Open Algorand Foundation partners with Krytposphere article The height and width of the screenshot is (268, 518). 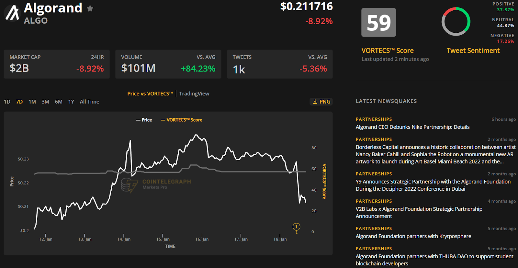[413, 236]
